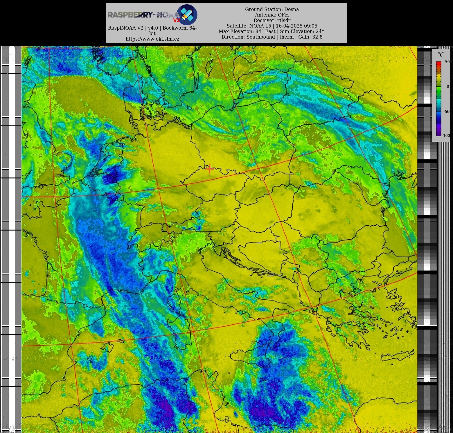The width and height of the screenshot is (453, 433).
Task: Select the 'RaspiNOAA V2 | v4.0' version text
Action: [x=152, y=30]
